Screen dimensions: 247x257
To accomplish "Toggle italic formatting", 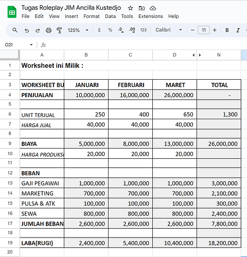I will pos(238,30).
